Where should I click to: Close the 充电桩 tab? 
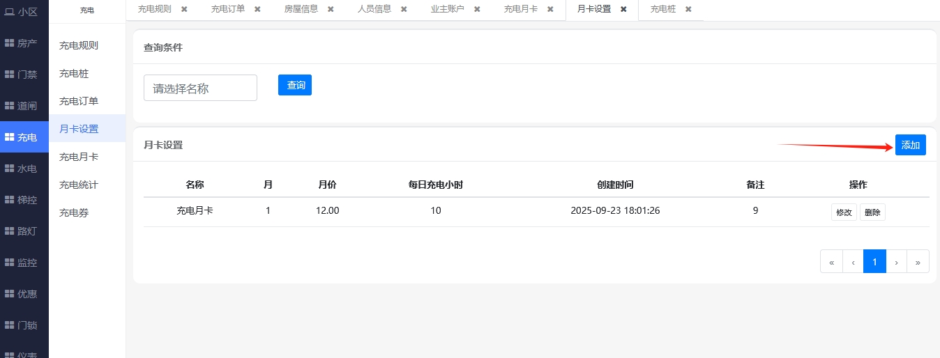point(688,9)
